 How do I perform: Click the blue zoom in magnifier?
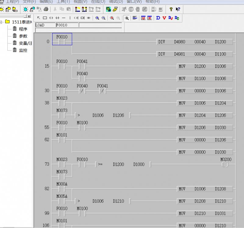pyautogui.click(x=97, y=18)
